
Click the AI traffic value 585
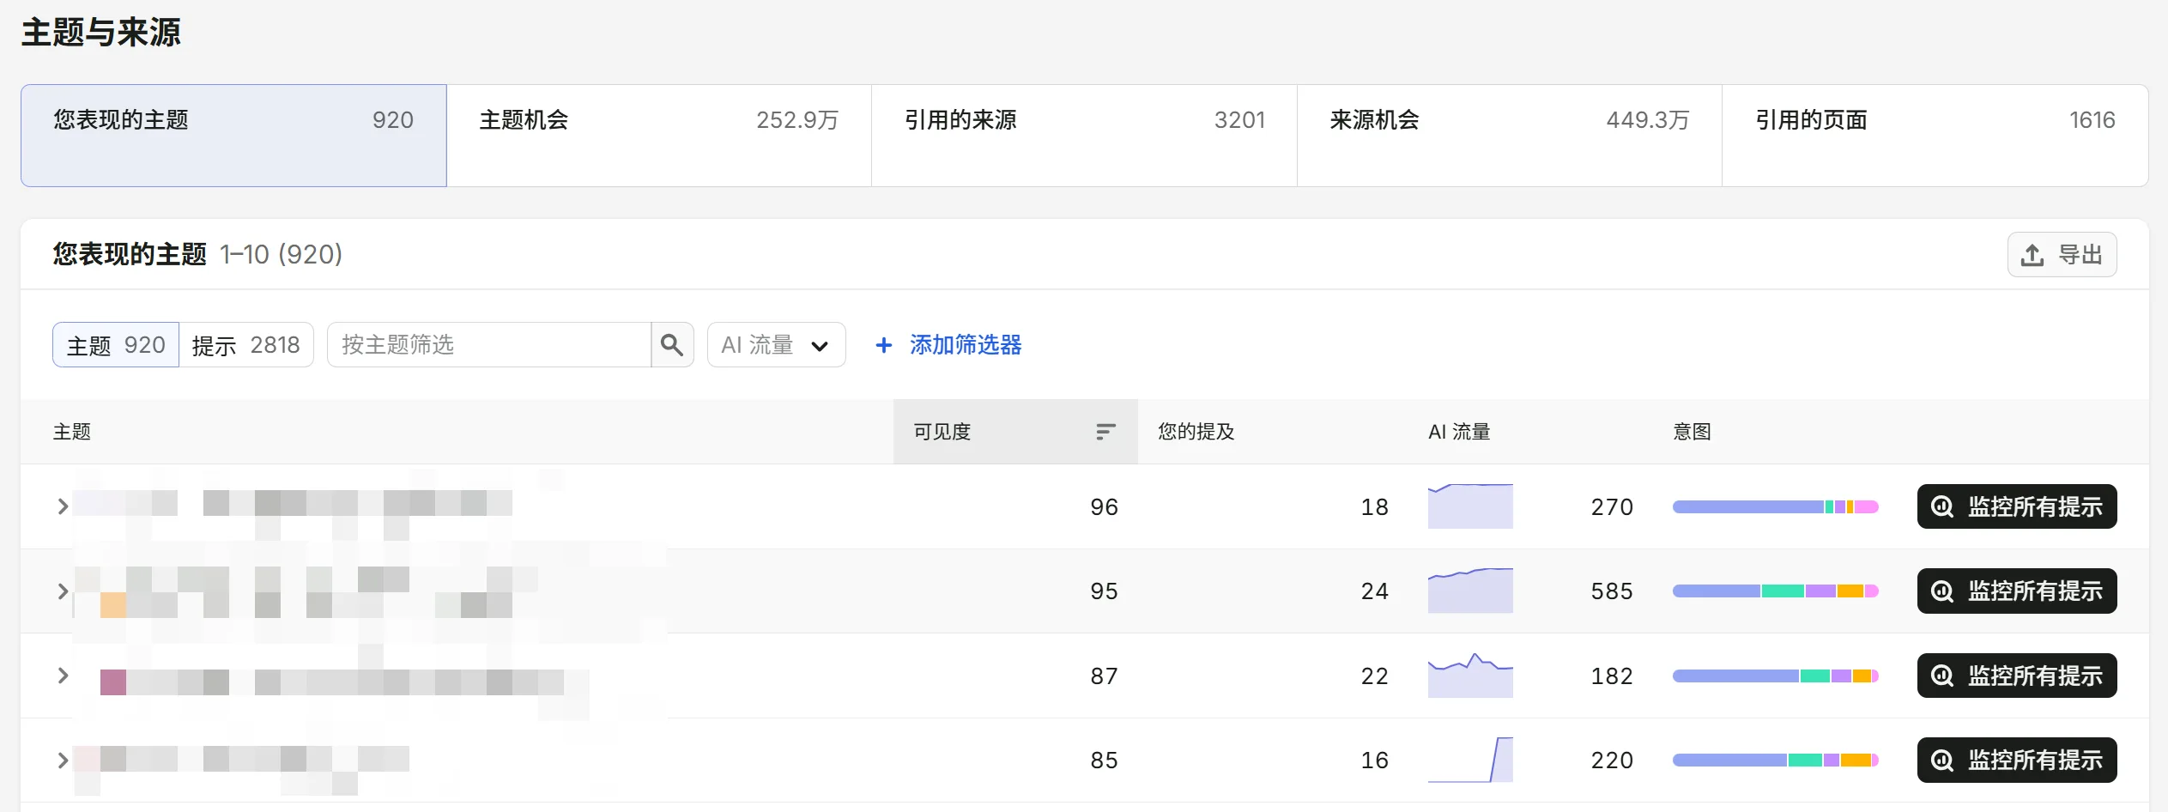point(1612,591)
